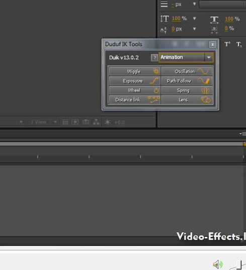
Task: Click the Lens button in Duik
Action: click(187, 100)
